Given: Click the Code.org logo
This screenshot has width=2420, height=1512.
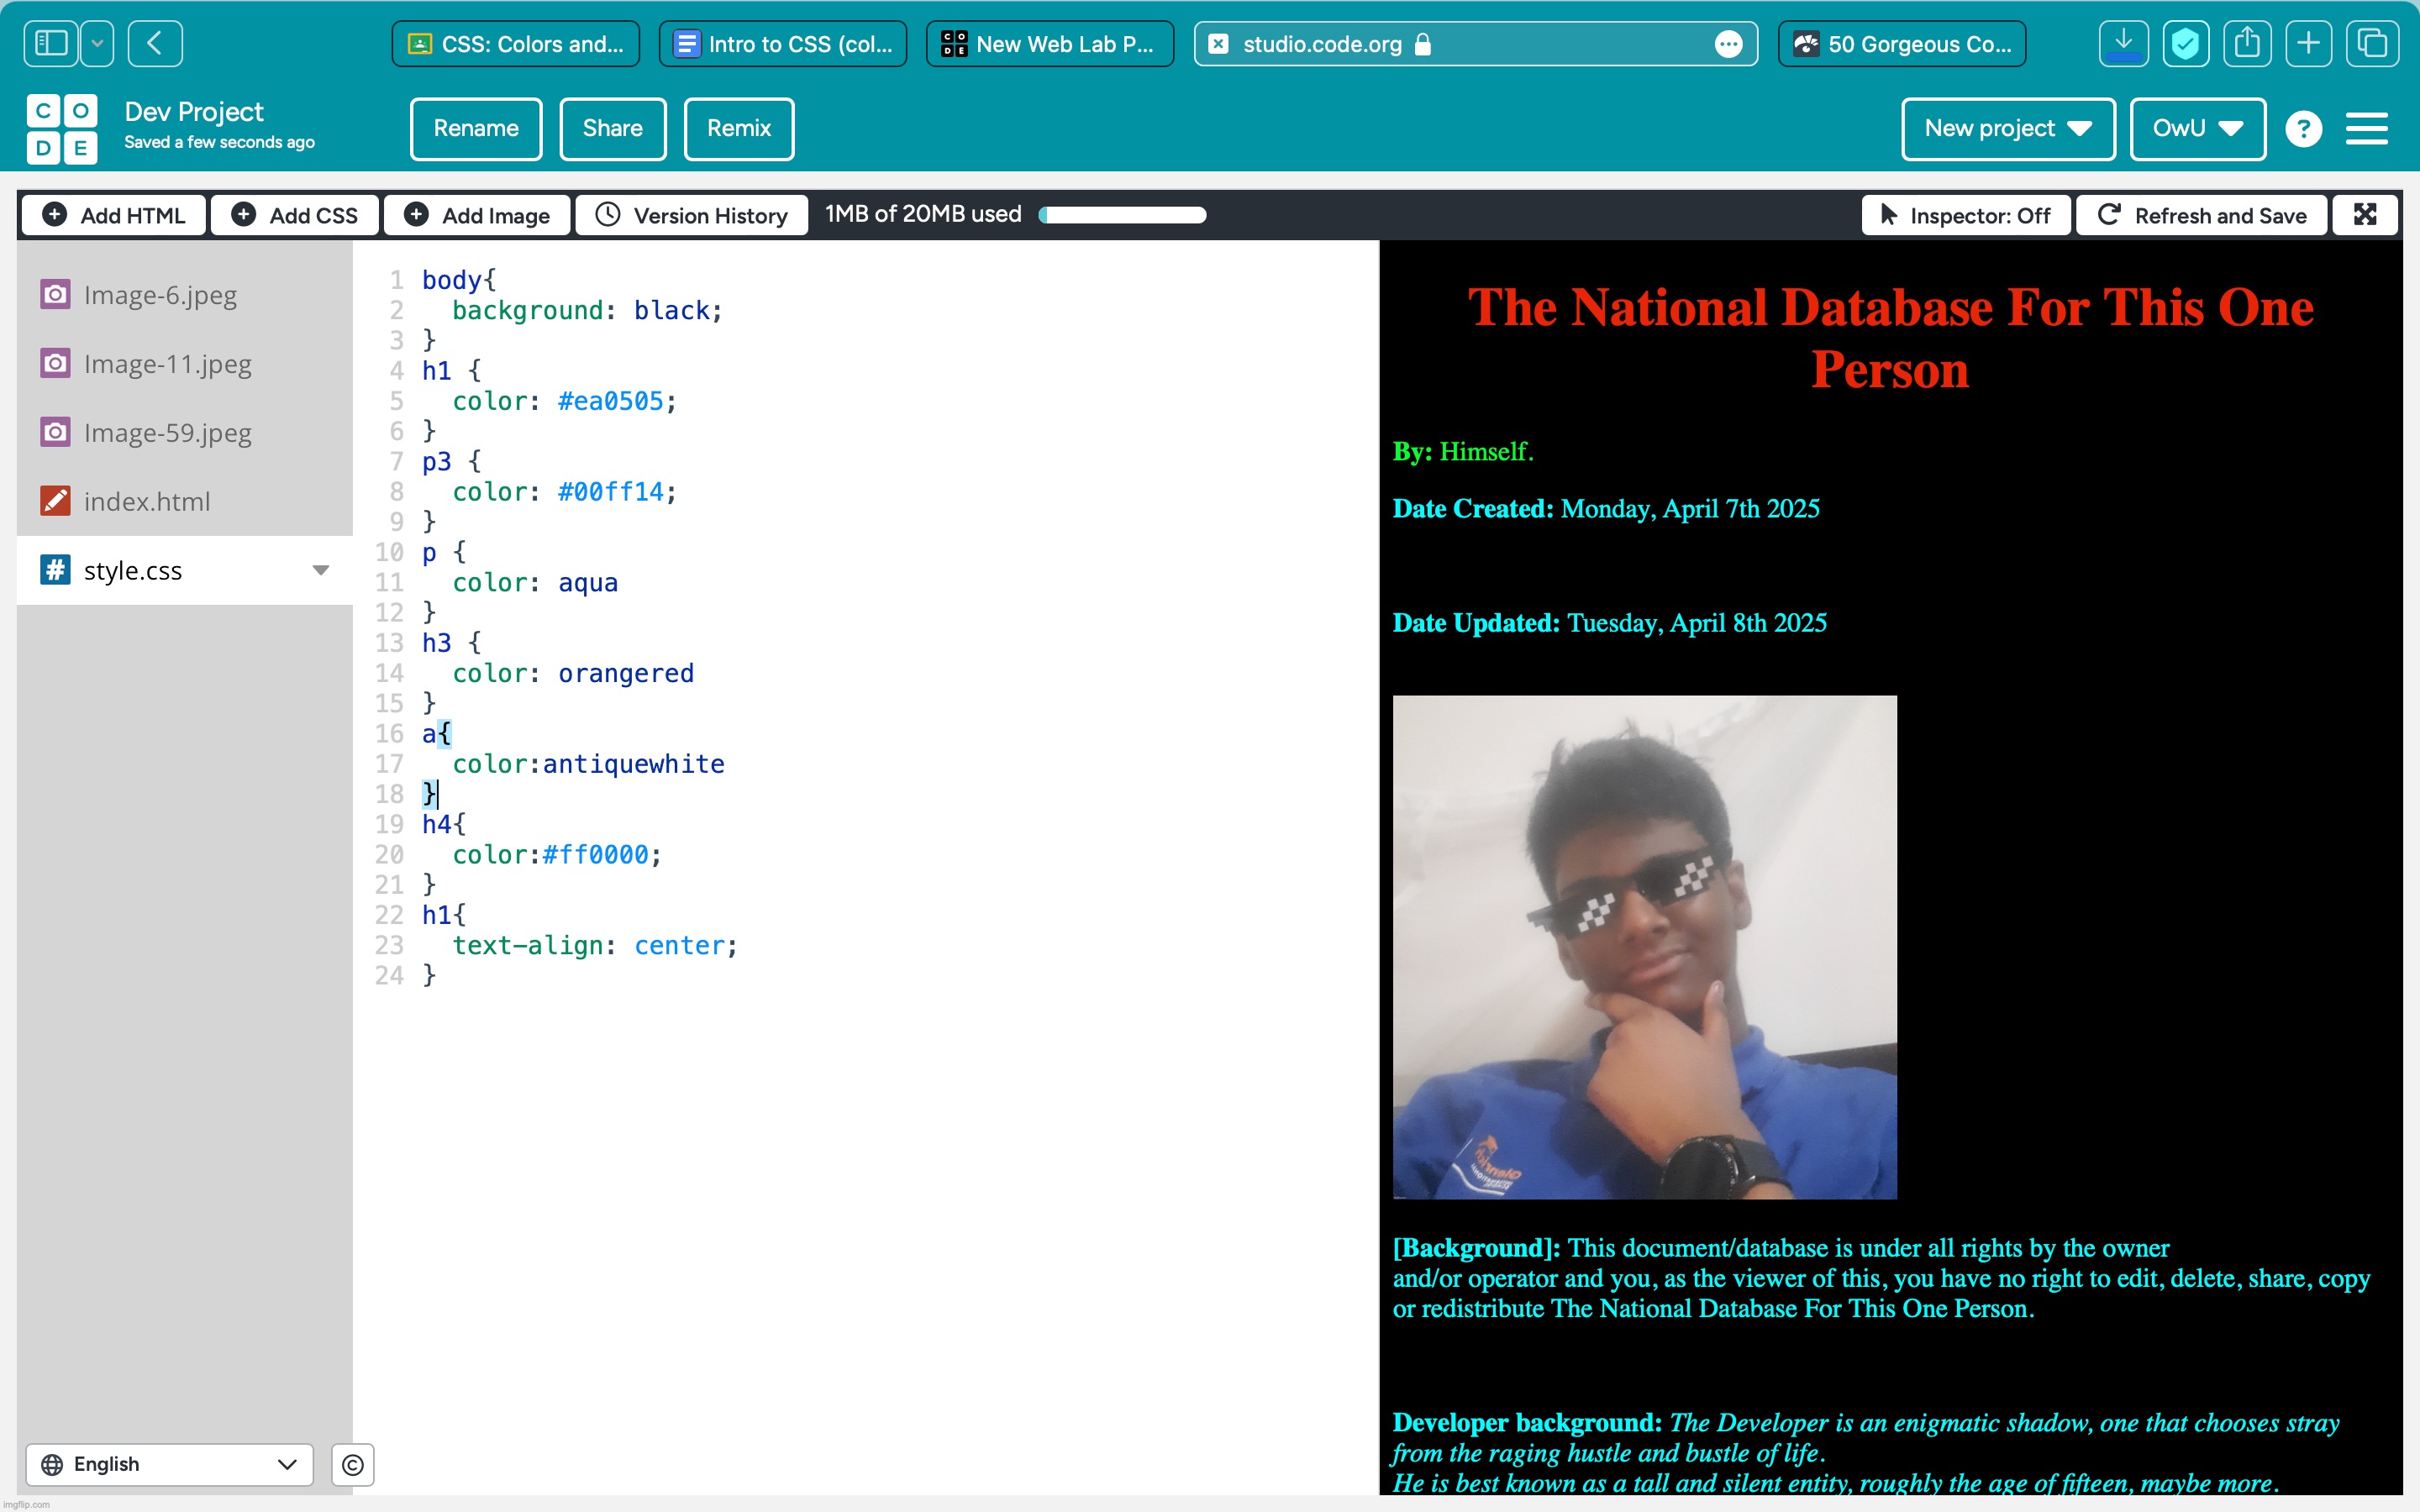Looking at the screenshot, I should click(x=62, y=128).
